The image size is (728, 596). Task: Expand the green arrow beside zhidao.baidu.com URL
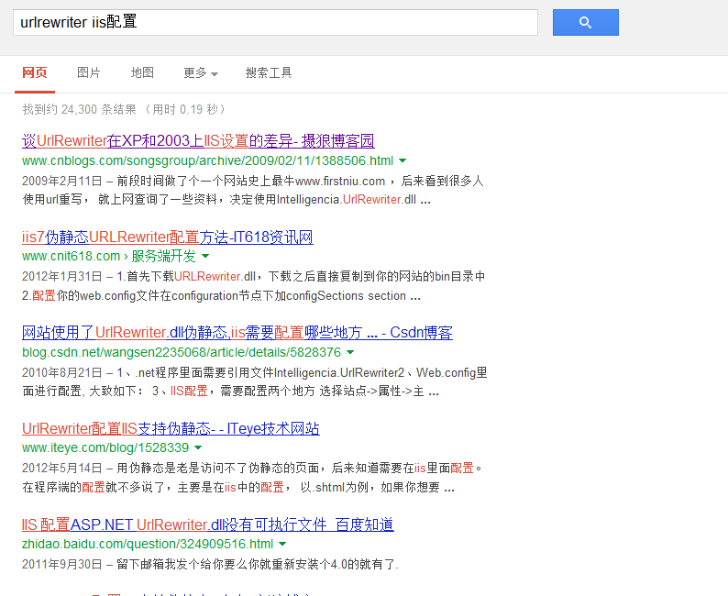(282, 544)
